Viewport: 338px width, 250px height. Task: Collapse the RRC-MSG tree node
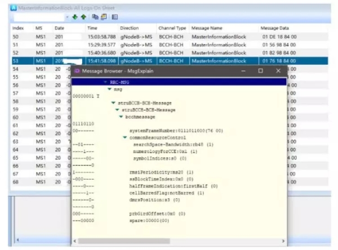coord(105,82)
